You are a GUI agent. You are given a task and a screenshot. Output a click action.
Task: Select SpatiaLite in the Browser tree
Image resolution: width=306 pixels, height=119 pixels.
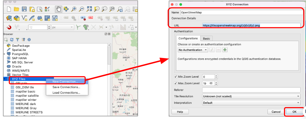point(19,50)
